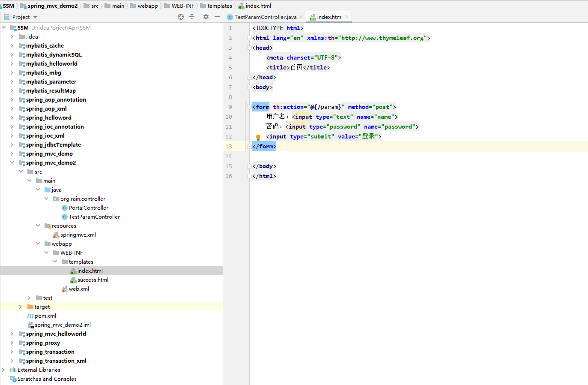The image size is (588, 385).
Task: Collapse the src folder
Action: pos(21,172)
